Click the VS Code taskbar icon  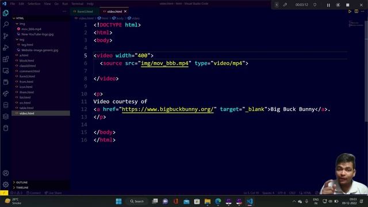pyautogui.click(x=250, y=201)
